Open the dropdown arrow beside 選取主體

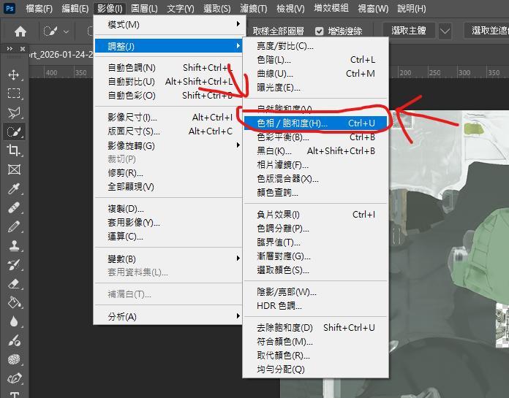pyautogui.click(x=445, y=31)
